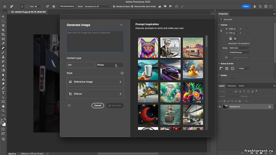The width and height of the screenshot is (276, 155).
Task: Click the flag report icon
Action: 170,7
